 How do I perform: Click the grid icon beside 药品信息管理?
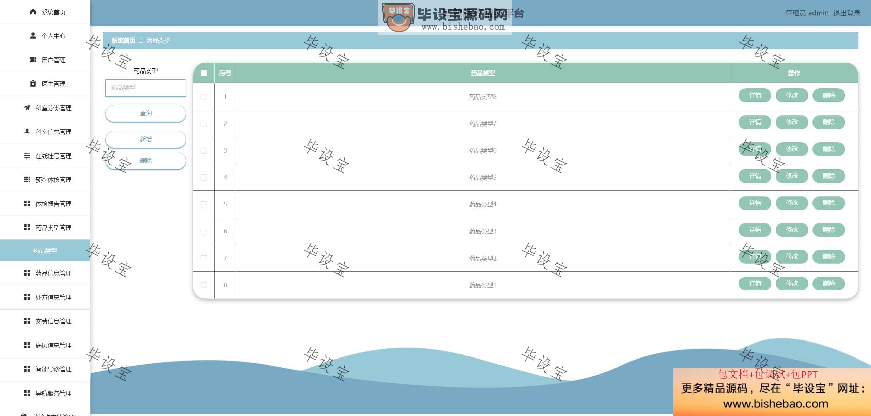click(27, 273)
